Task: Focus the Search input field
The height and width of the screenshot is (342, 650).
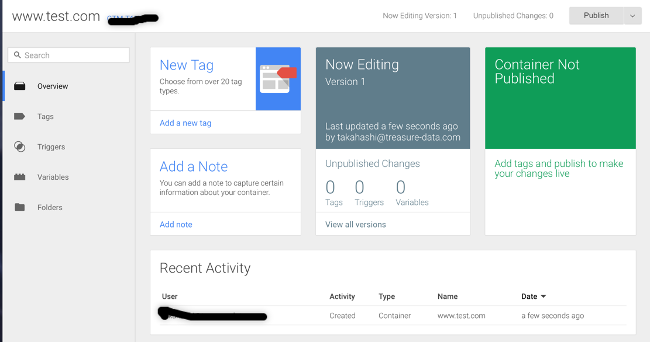Action: pos(68,55)
